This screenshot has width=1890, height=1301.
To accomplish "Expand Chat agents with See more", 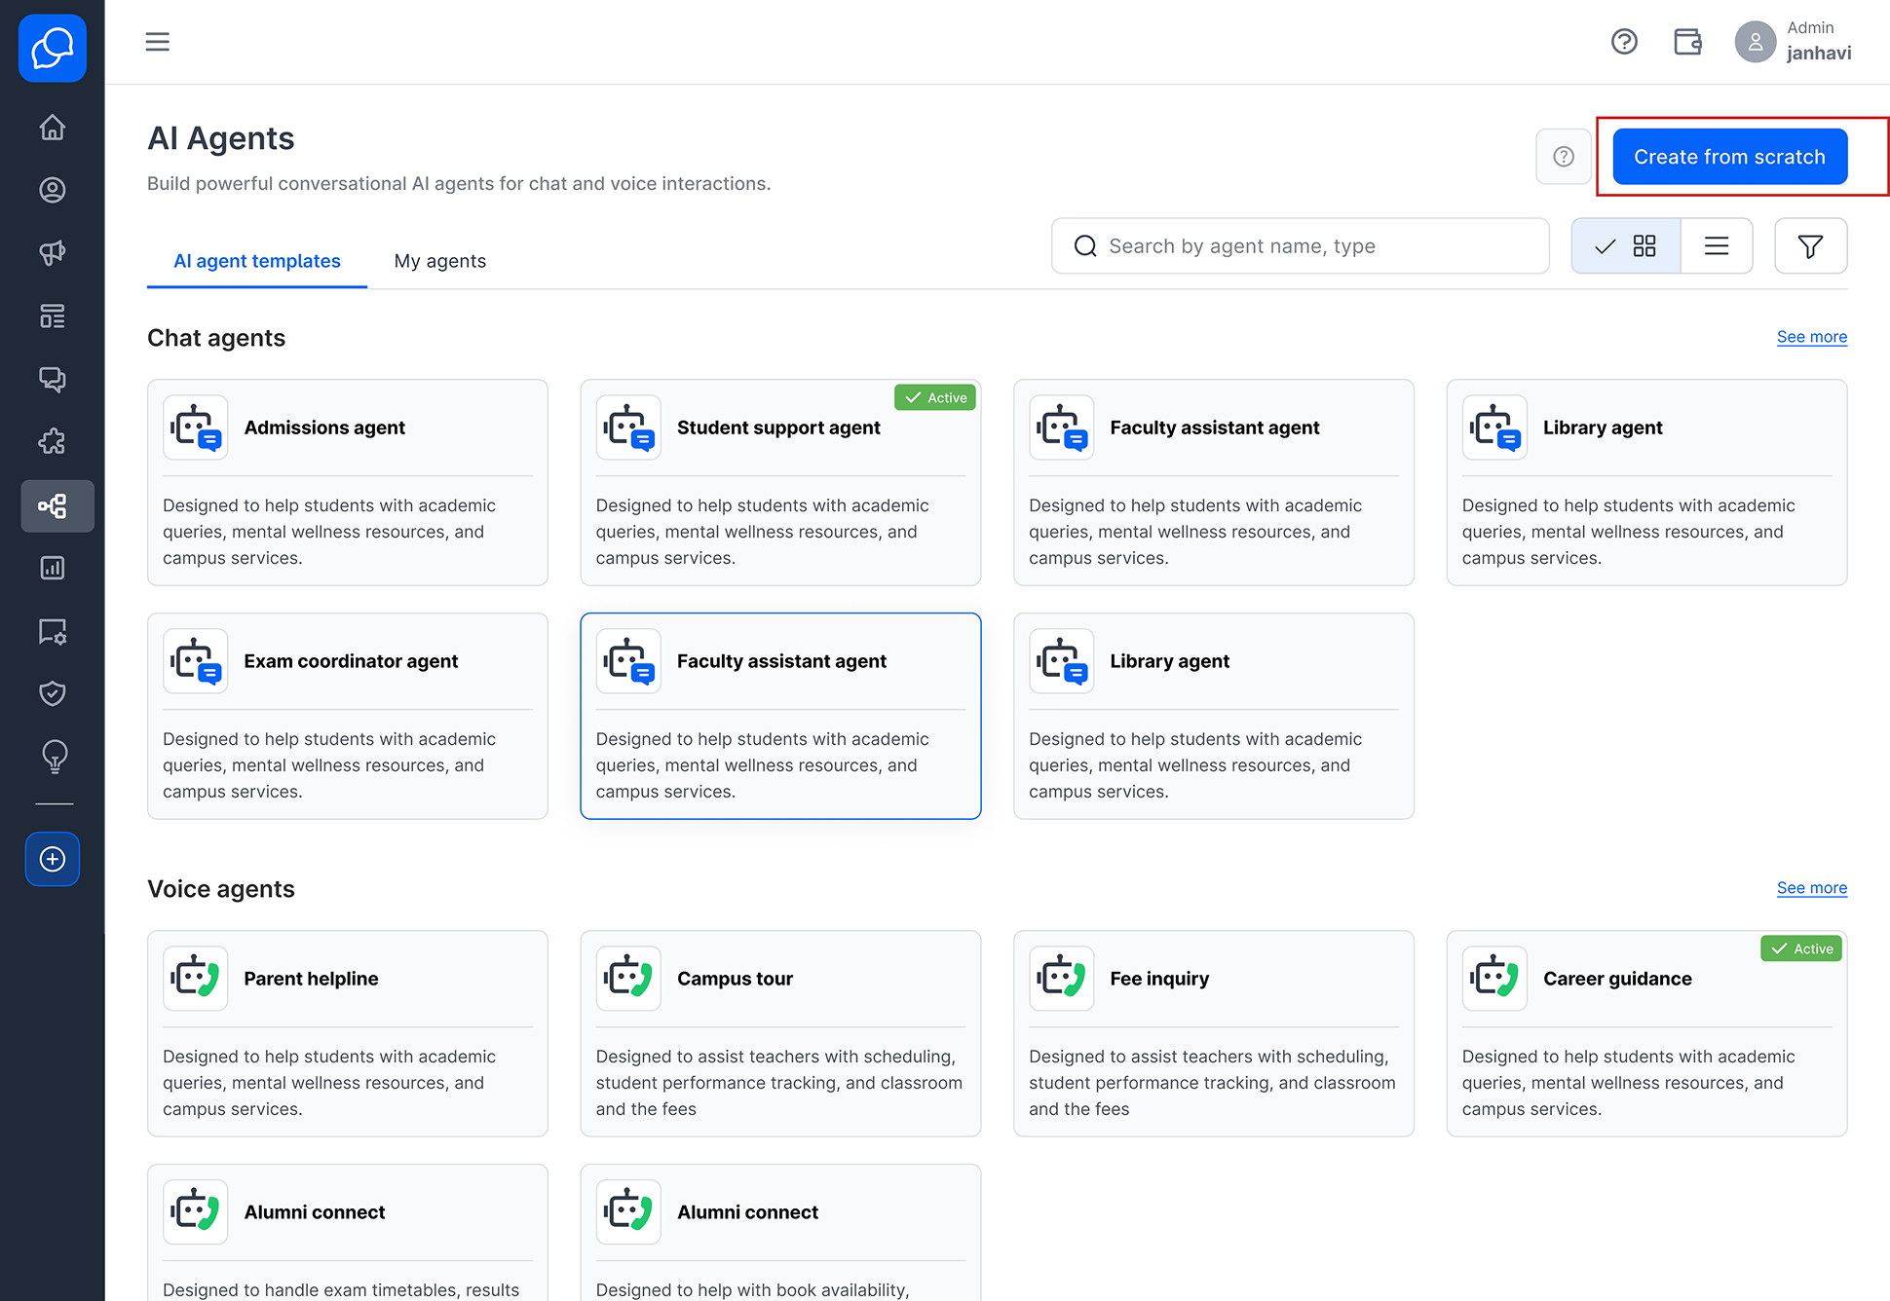I will (x=1811, y=337).
